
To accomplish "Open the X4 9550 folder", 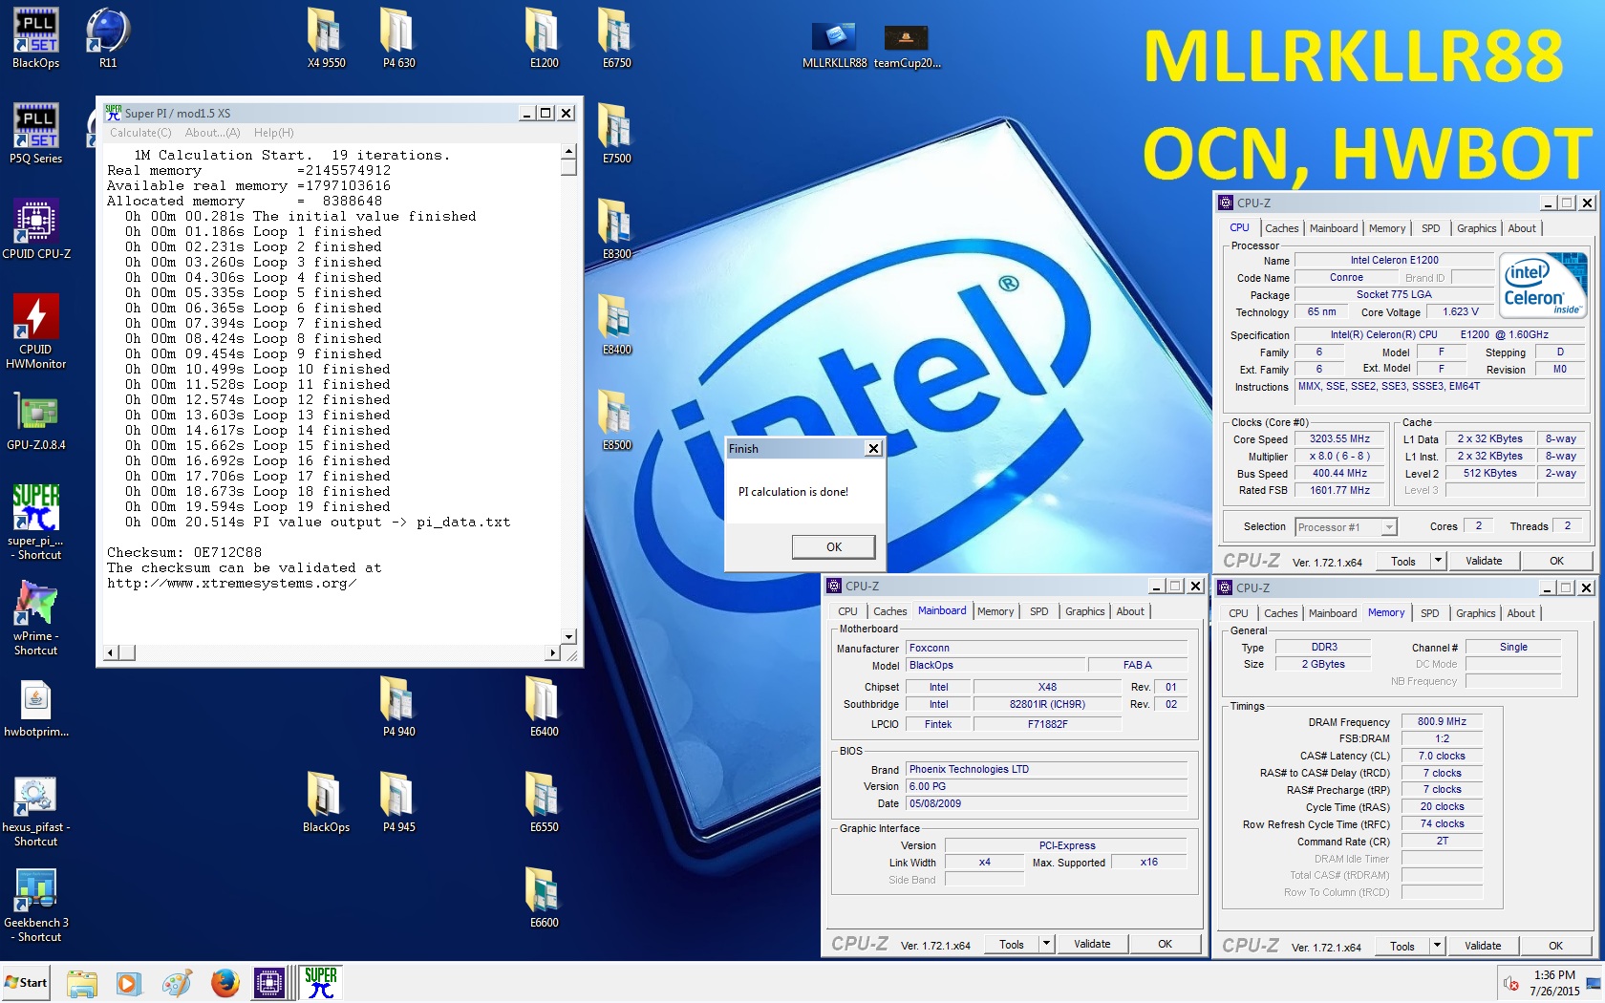I will pyautogui.click(x=326, y=38).
